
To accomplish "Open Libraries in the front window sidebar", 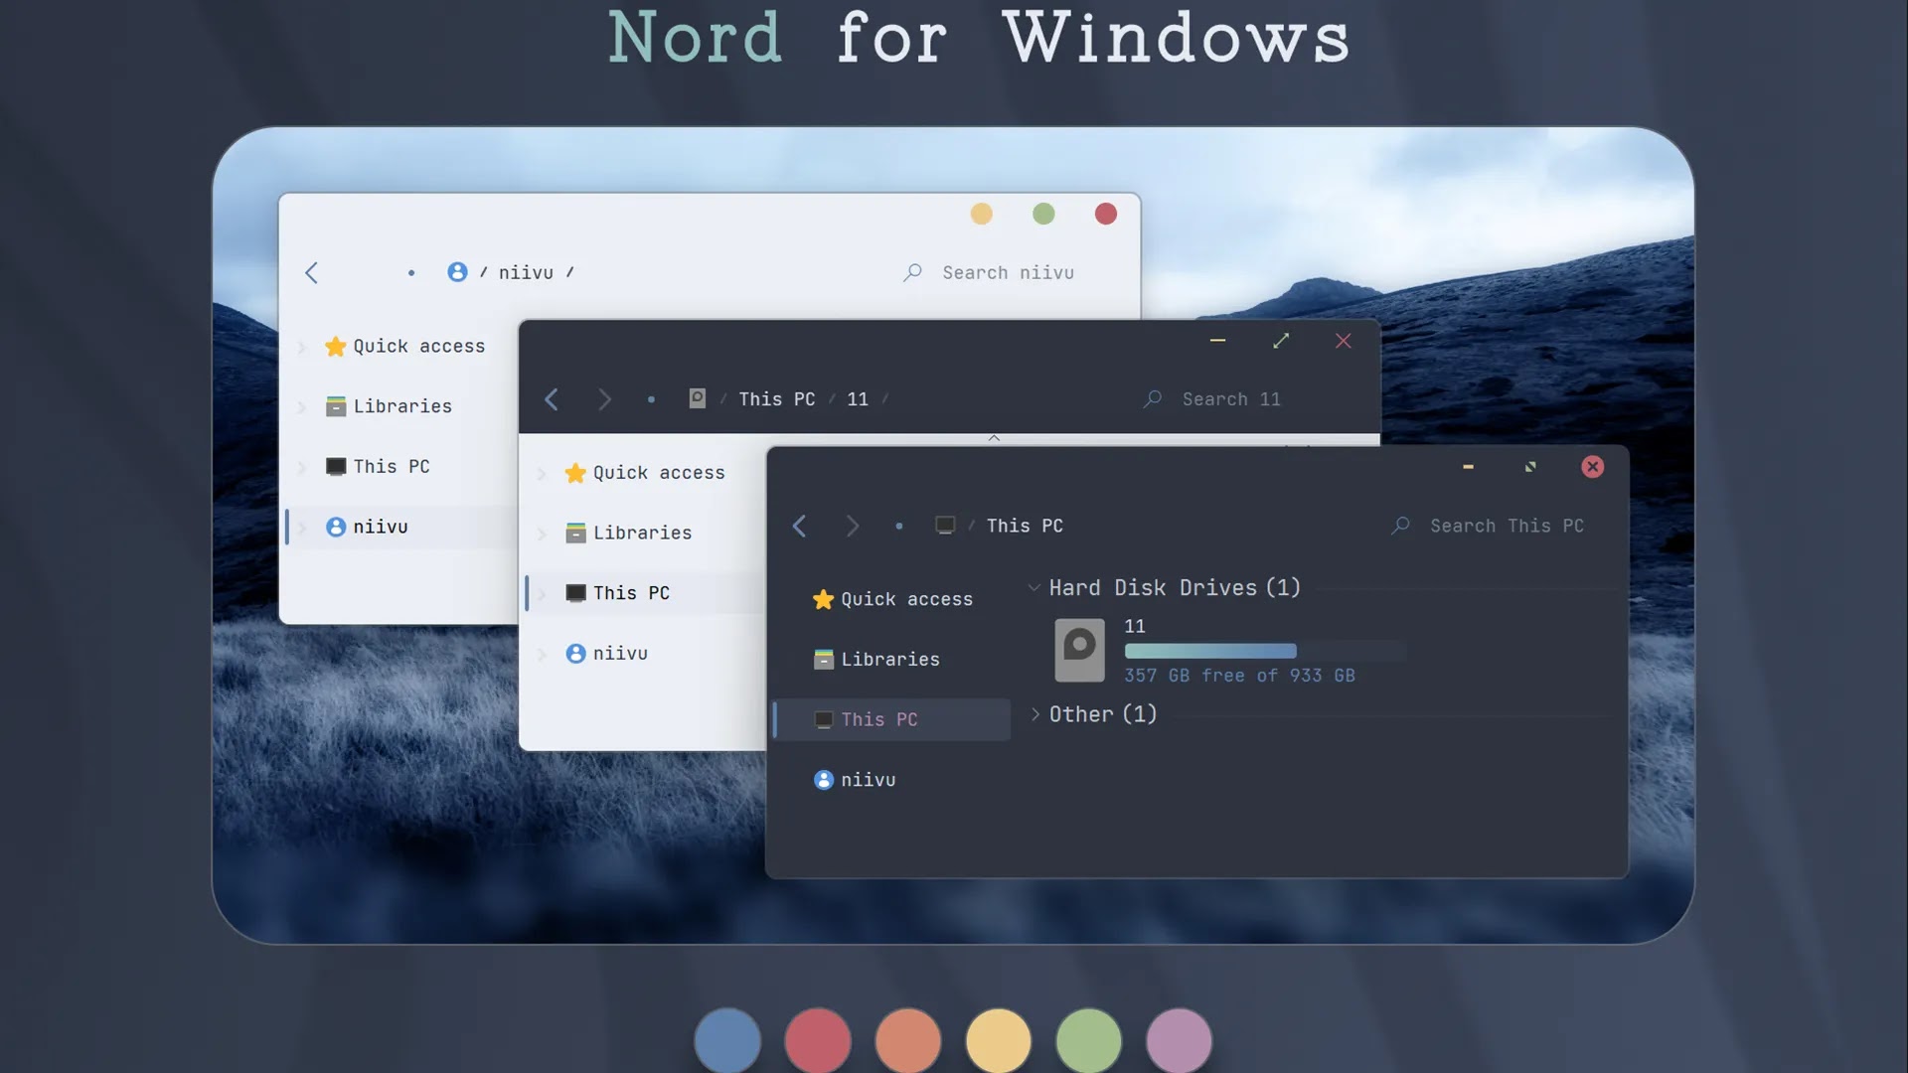I will pos(875,659).
